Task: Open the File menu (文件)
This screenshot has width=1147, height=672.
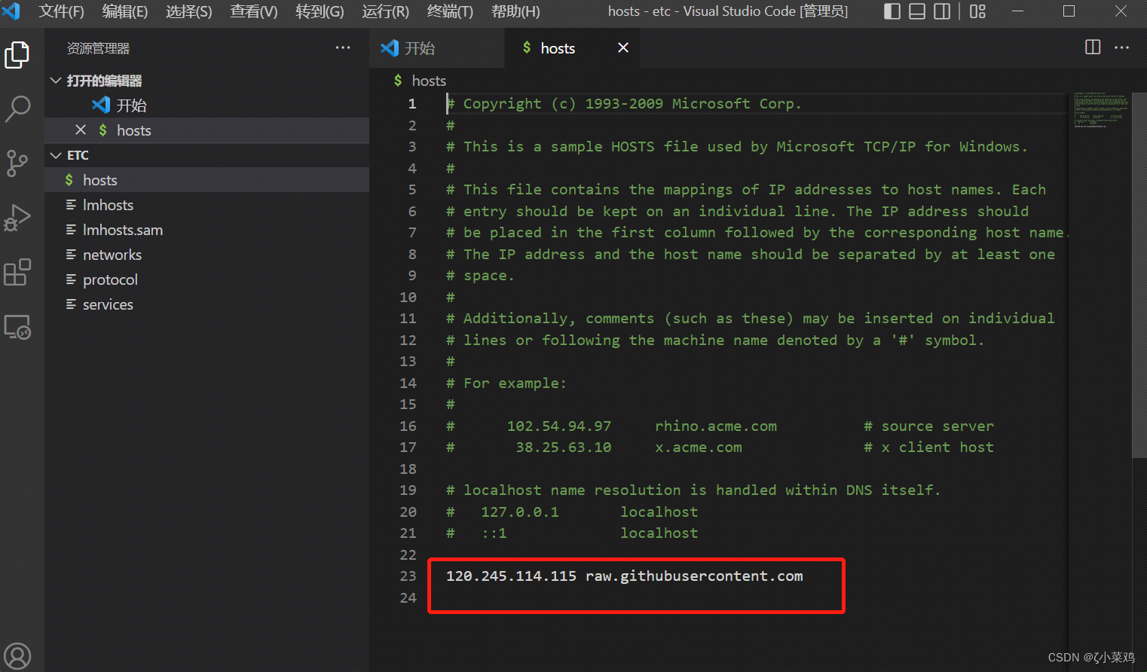Action: point(62,11)
